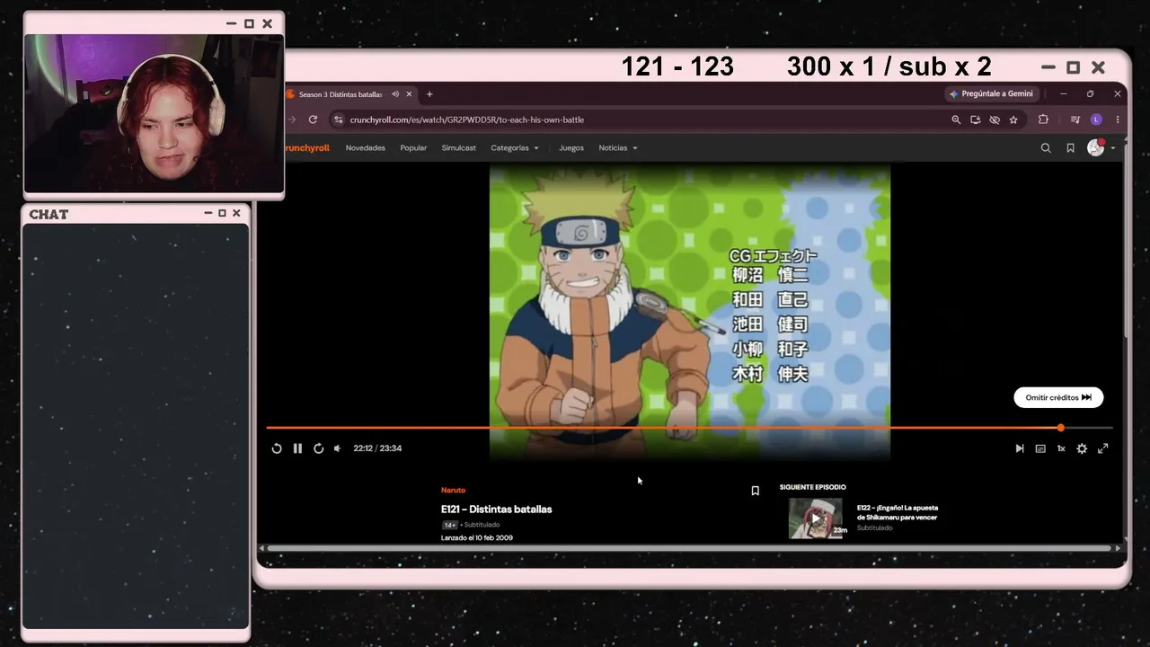Bookmark this page with the star icon
The width and height of the screenshot is (1150, 647).
(x=1013, y=120)
